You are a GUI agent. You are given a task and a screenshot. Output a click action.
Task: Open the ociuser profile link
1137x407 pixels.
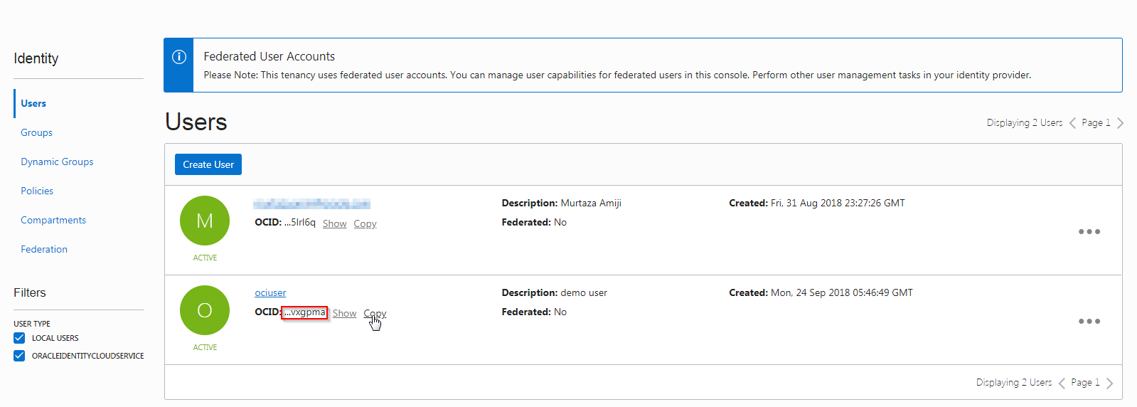[x=270, y=293]
